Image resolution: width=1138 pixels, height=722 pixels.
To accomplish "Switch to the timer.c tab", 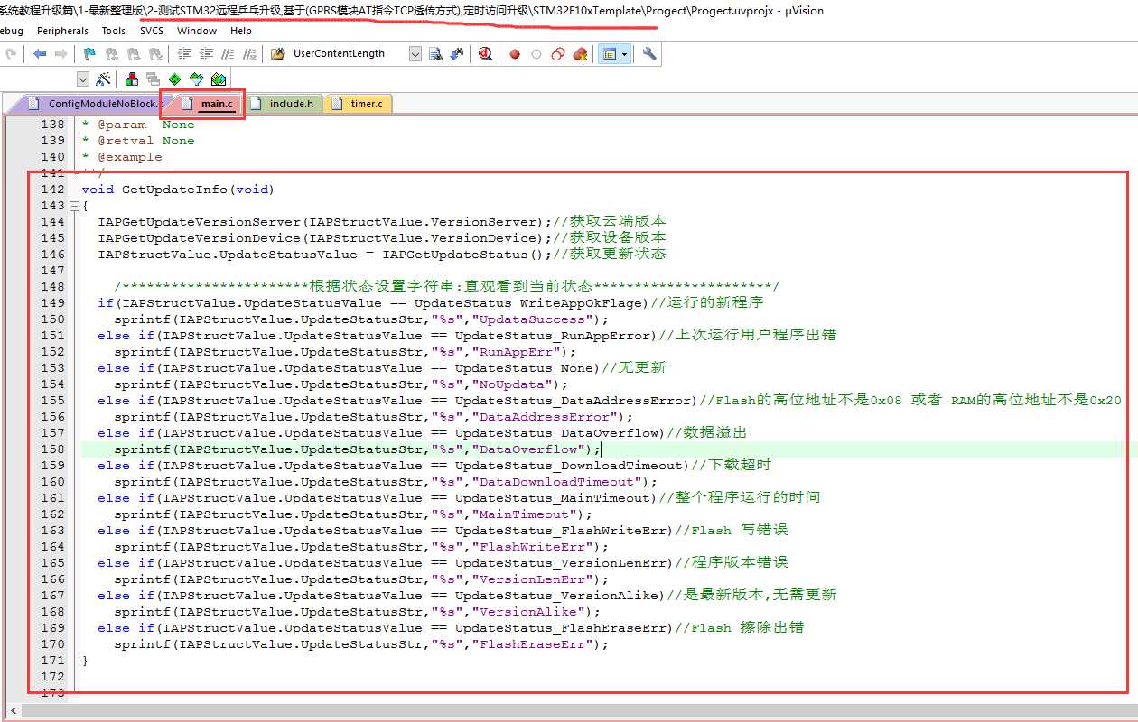I will coord(359,104).
